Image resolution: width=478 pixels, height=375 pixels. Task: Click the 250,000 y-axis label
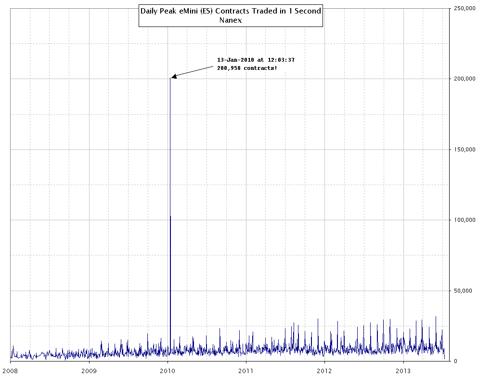pyautogui.click(x=462, y=8)
